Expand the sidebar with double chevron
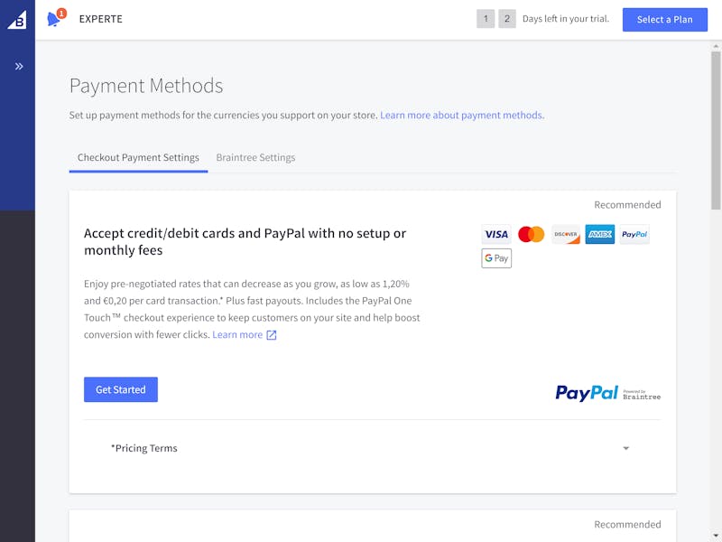722x542 pixels. click(19, 66)
